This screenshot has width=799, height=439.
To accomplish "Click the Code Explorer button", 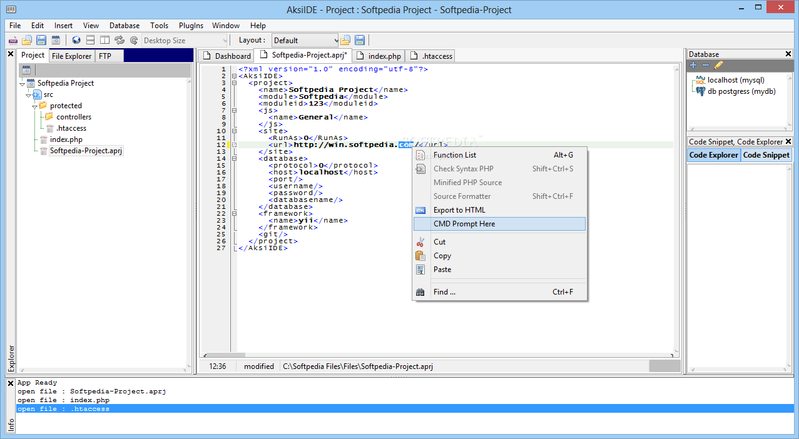I will tap(713, 155).
